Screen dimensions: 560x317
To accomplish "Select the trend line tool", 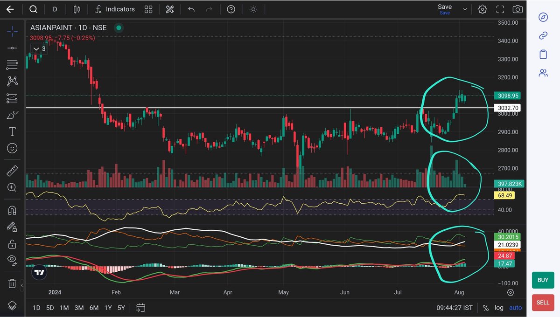I will coord(13,48).
